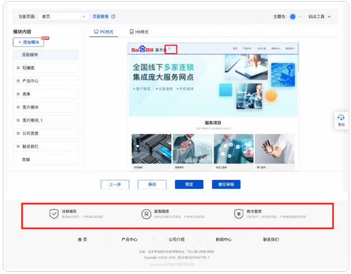Screen dimensions: 351x274
Task: Click the 协助维权 shield checkmark icon
Action: [54, 214]
